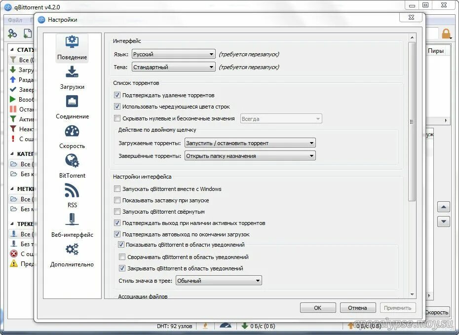Click the yellow warning tracker icon

tap(14, 263)
